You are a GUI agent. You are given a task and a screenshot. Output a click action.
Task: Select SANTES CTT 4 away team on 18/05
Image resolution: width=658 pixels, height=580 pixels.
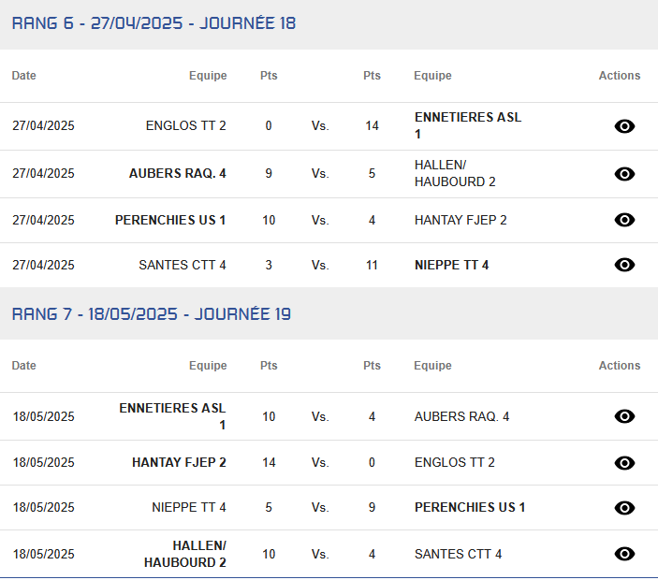[x=458, y=554]
